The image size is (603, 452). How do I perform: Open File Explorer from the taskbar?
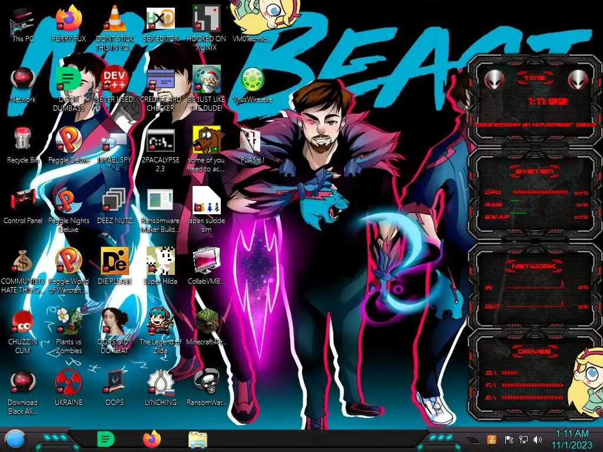tap(198, 440)
